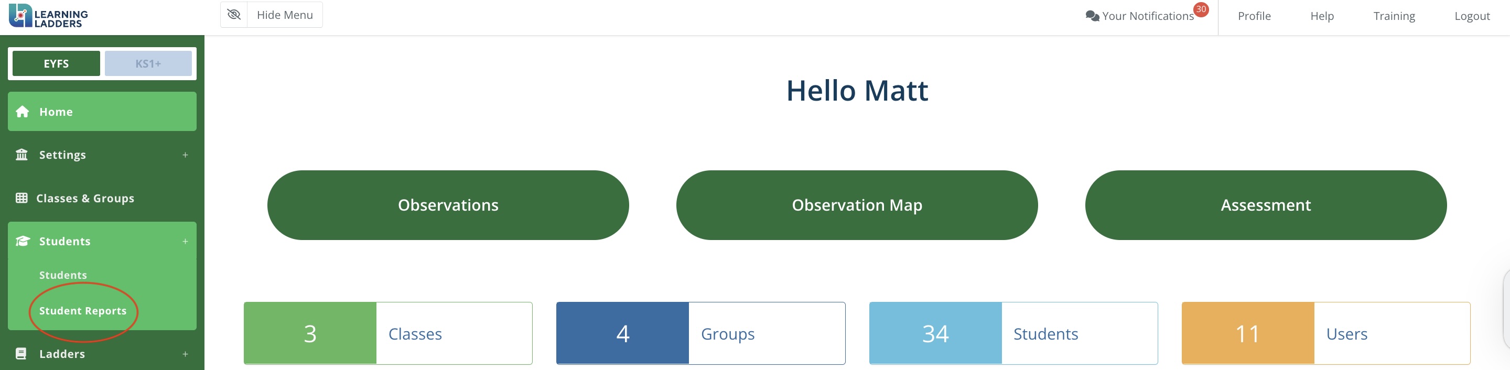Click the notifications chat bubbles icon
Screen dimensions: 1510x370
point(1092,16)
